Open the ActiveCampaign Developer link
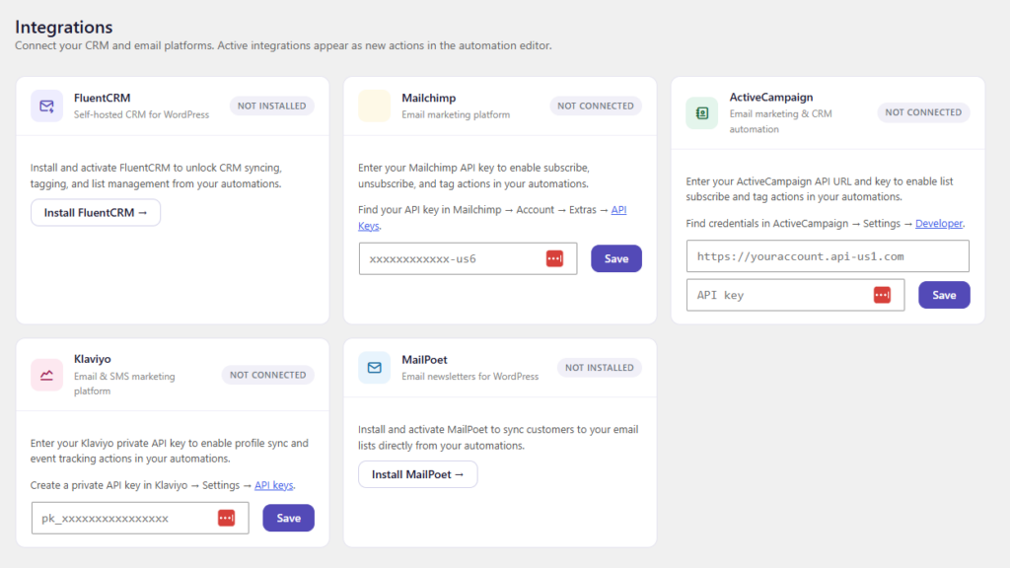Screen dimensions: 1010x568 pos(939,224)
